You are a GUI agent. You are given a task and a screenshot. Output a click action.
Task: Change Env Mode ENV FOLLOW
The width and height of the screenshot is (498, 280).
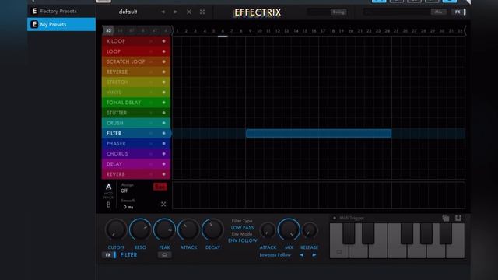(243, 240)
